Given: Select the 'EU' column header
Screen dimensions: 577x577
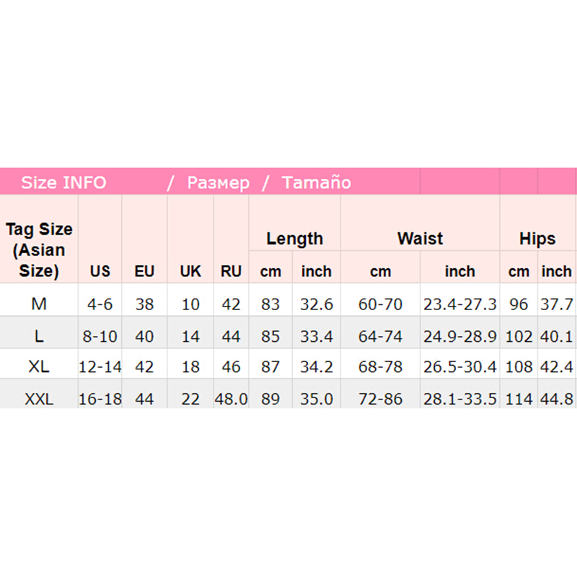Looking at the screenshot, I should pyautogui.click(x=144, y=272).
